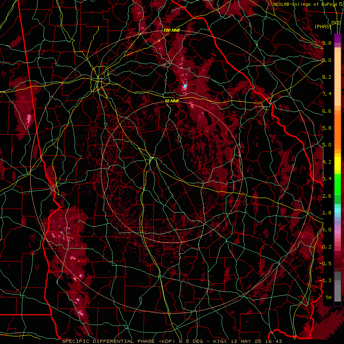Viewport: 344px width, 344px height.
Task: Click the "[PHAS]" units label
Action: [x=323, y=26]
